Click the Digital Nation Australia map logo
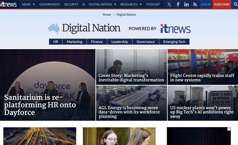Image resolution: width=238 pixels, height=145 pixels. point(54,28)
